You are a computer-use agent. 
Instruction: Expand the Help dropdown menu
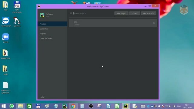tap(42, 97)
